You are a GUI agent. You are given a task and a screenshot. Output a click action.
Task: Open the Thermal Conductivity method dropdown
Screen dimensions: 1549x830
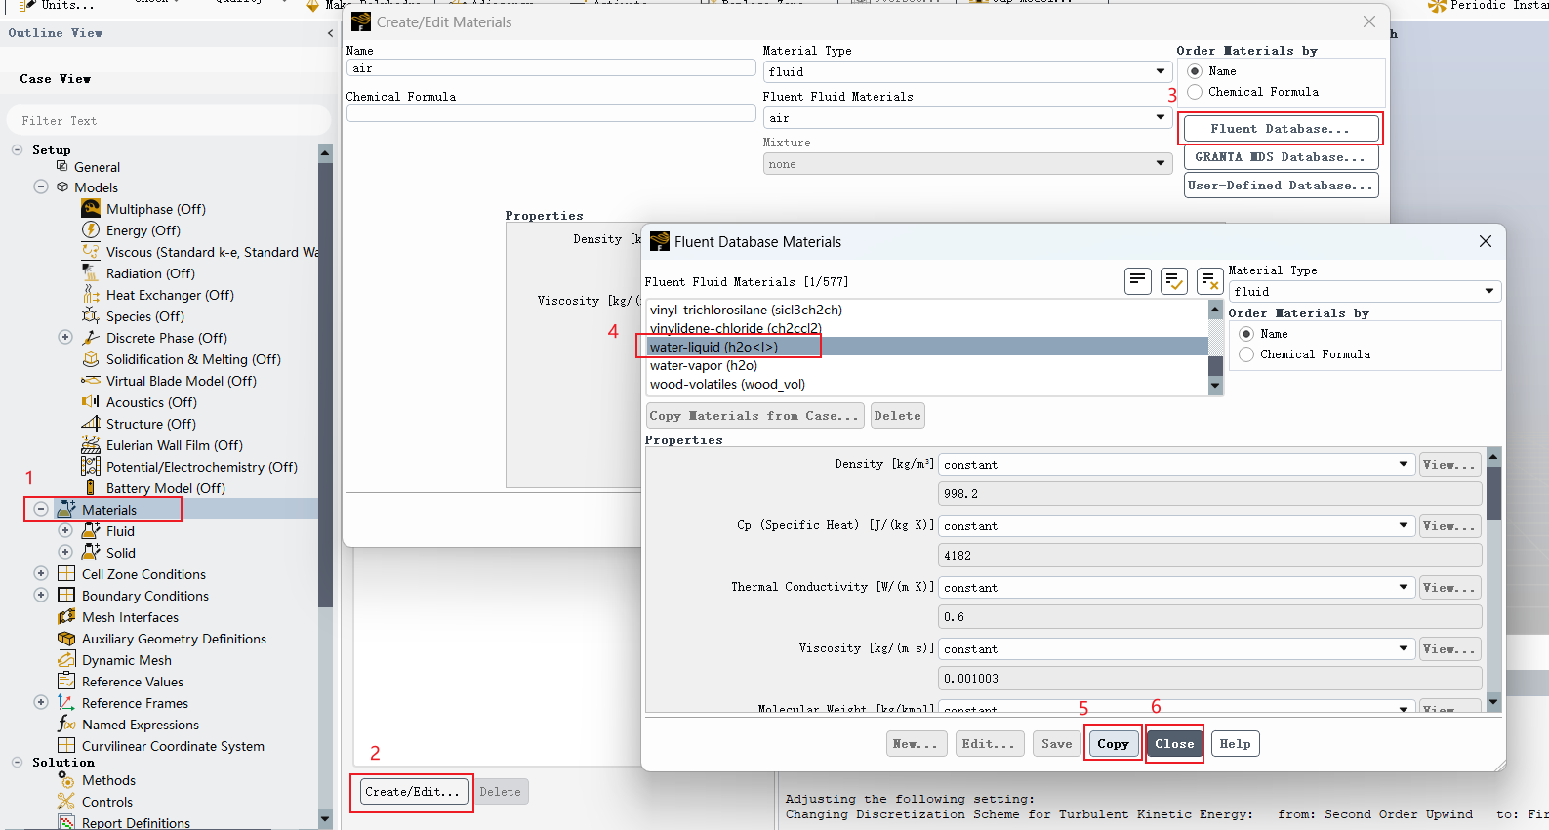(x=1176, y=587)
